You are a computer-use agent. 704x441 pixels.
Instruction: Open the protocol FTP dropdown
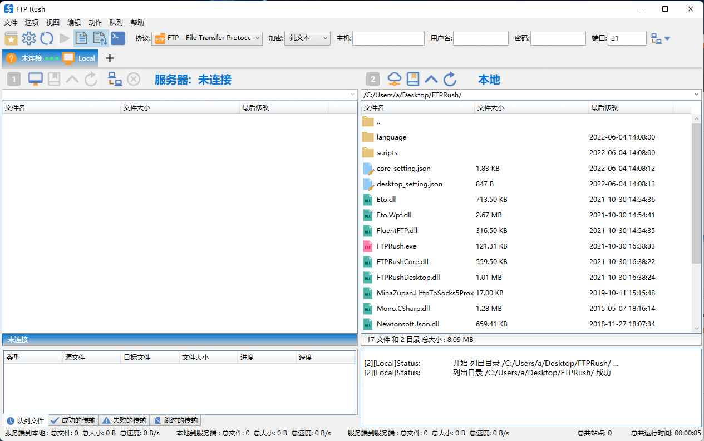207,38
